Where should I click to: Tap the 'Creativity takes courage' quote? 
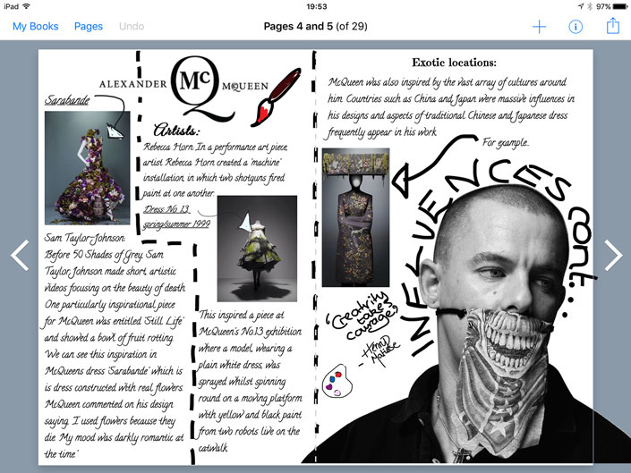(362, 317)
